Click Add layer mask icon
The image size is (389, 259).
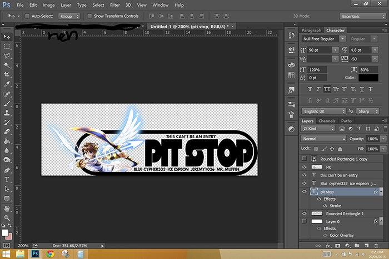[337, 246]
